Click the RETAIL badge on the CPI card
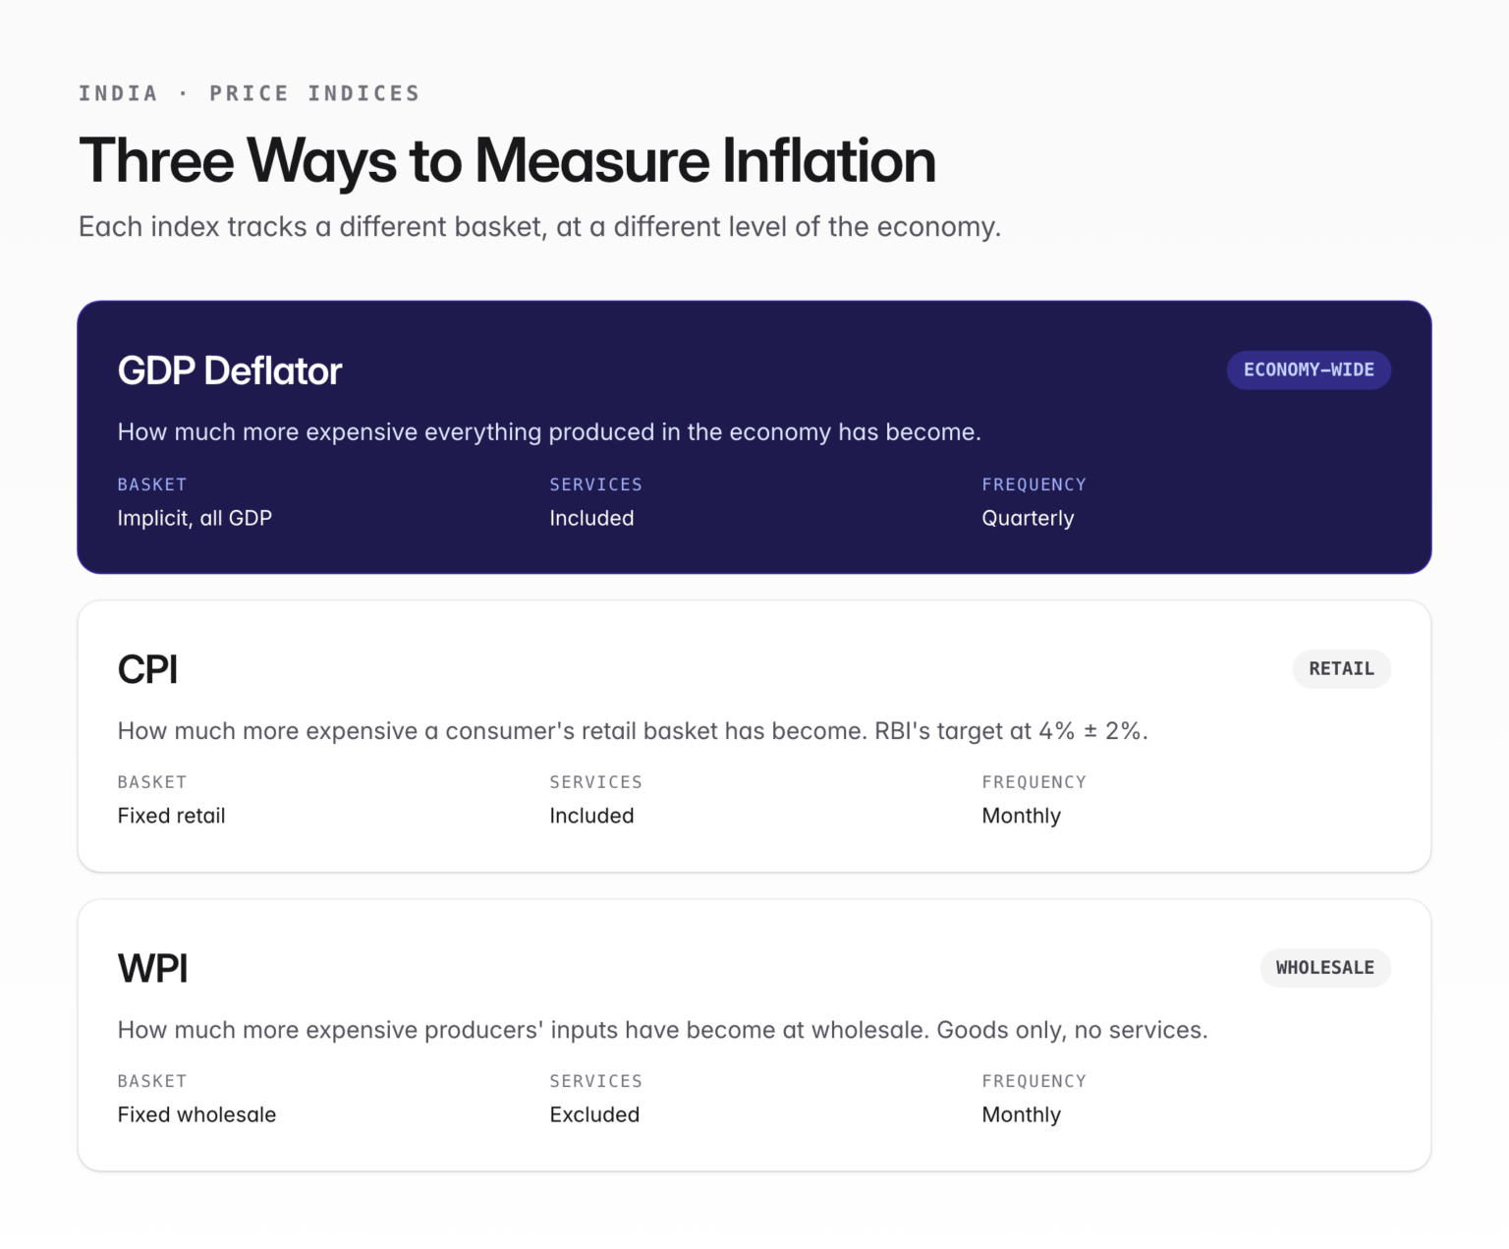The width and height of the screenshot is (1509, 1249). point(1341,669)
